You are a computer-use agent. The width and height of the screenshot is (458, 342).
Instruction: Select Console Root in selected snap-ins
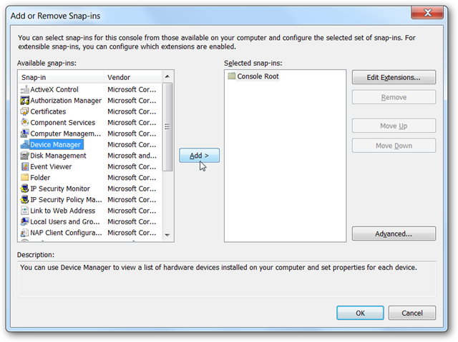point(258,76)
